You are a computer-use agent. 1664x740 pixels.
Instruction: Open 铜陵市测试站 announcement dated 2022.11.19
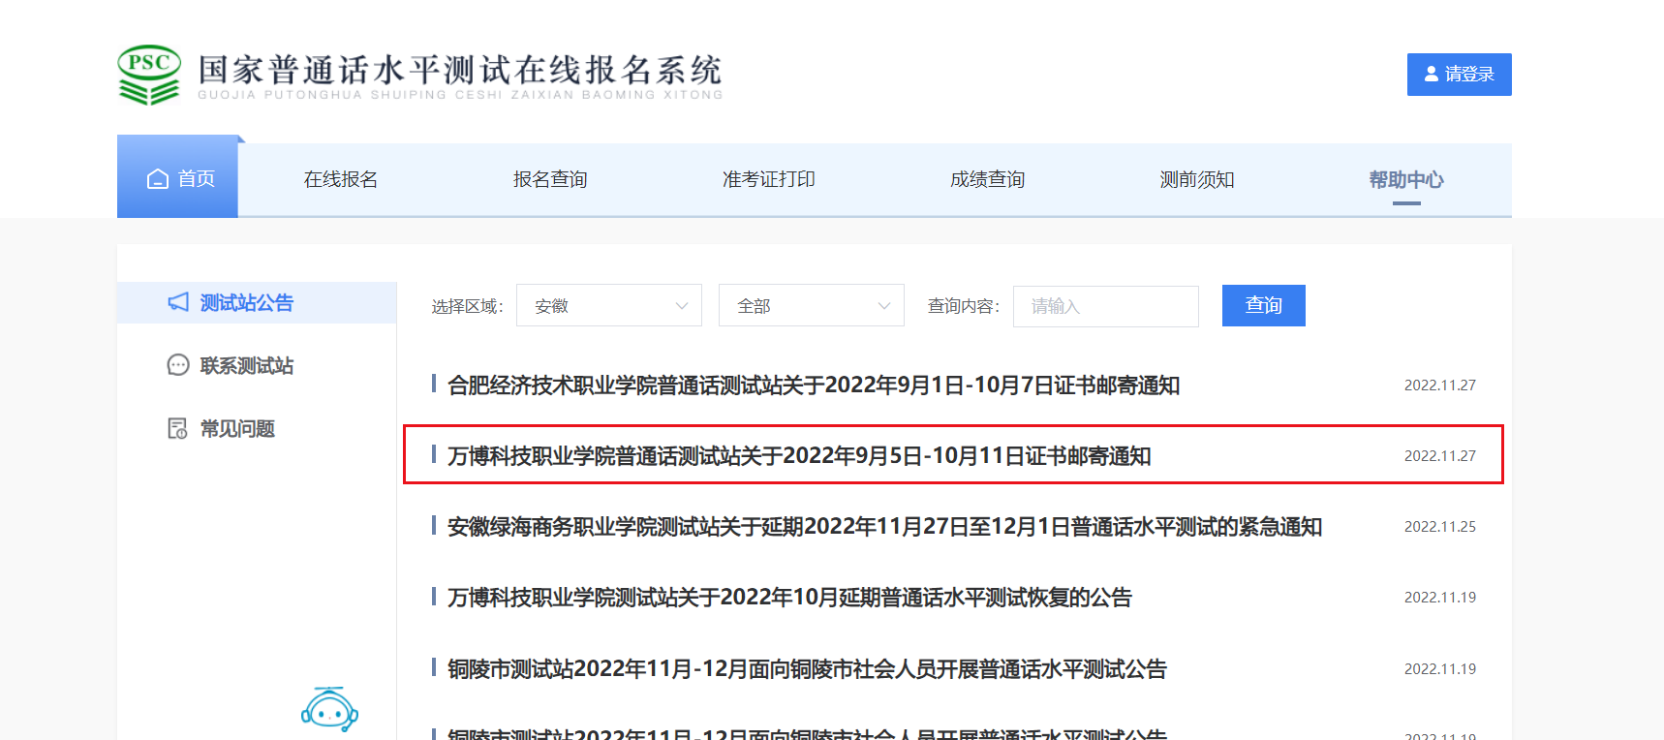coord(807,669)
